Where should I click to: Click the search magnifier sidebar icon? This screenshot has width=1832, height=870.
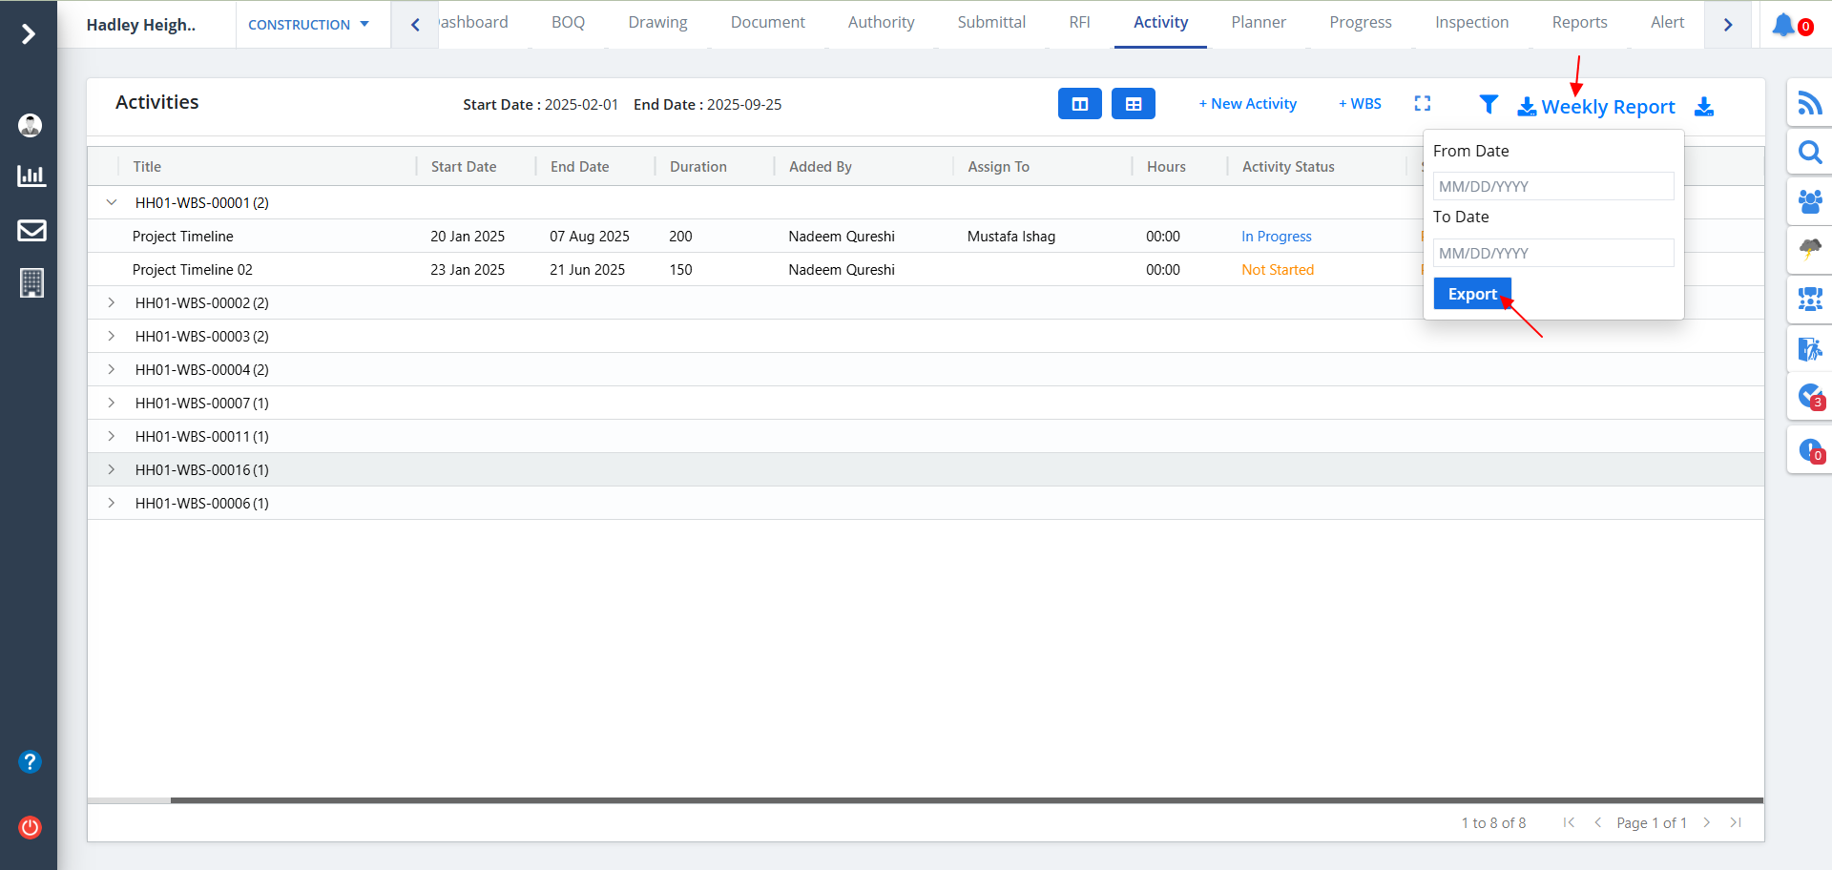[1809, 153]
